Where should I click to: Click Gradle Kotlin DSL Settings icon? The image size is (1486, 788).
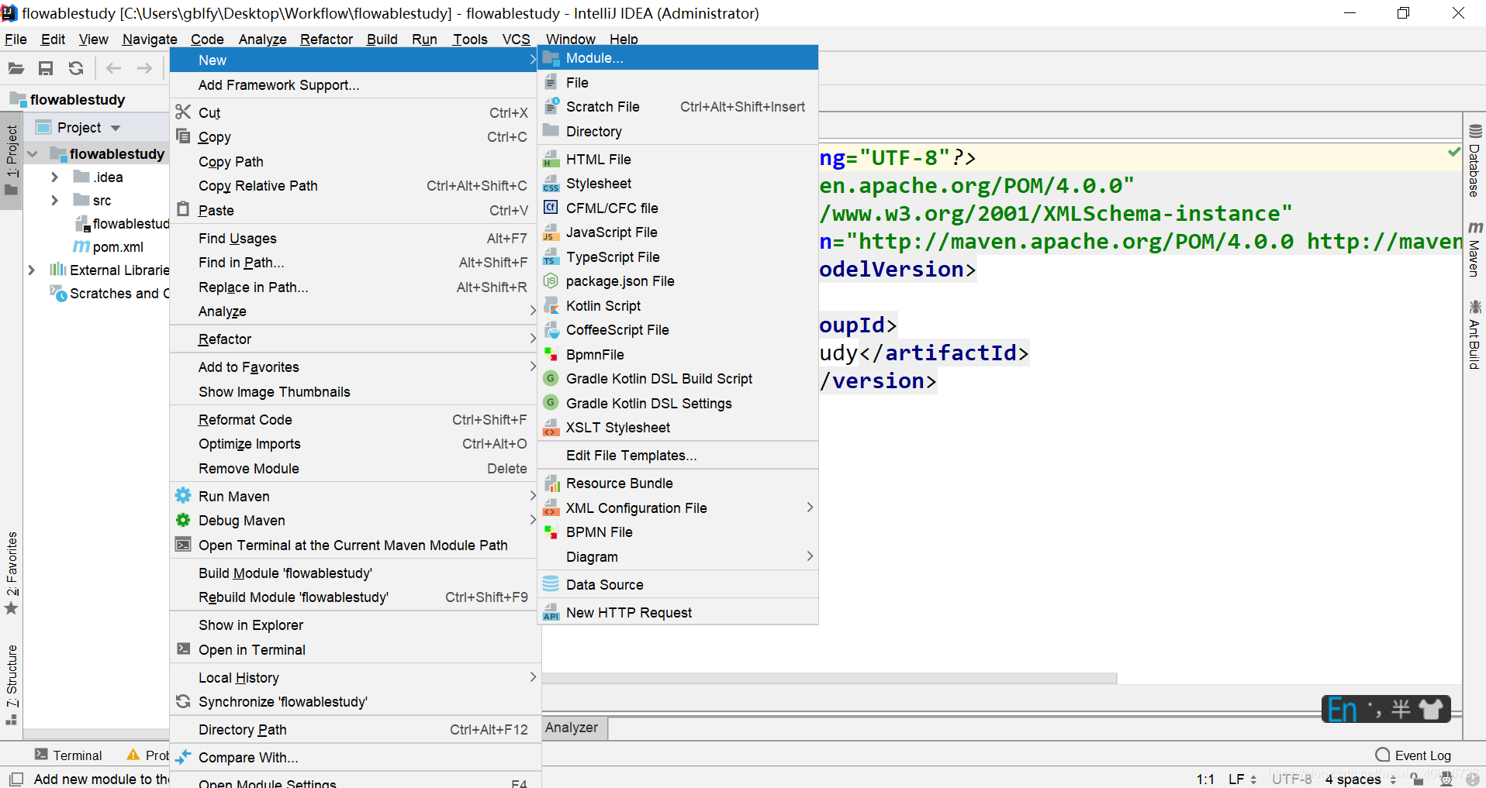tap(551, 403)
